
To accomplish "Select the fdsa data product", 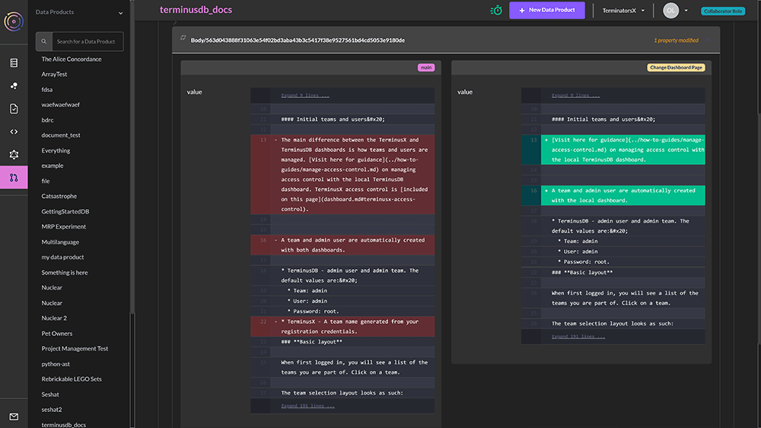I will coord(47,90).
